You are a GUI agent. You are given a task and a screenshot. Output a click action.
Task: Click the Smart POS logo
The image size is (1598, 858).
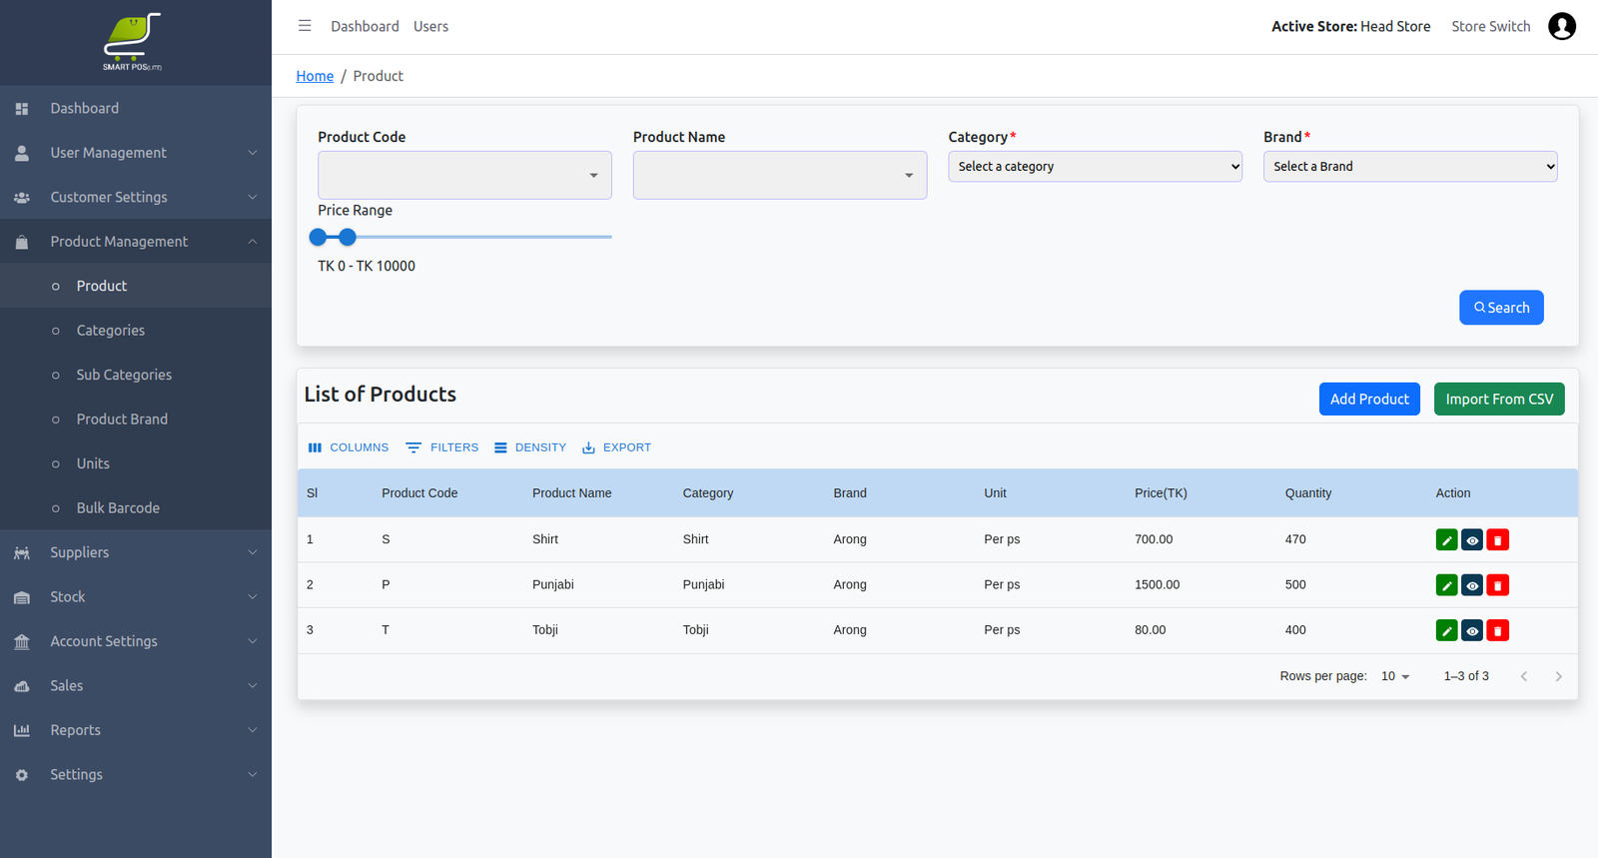pyautogui.click(x=132, y=42)
